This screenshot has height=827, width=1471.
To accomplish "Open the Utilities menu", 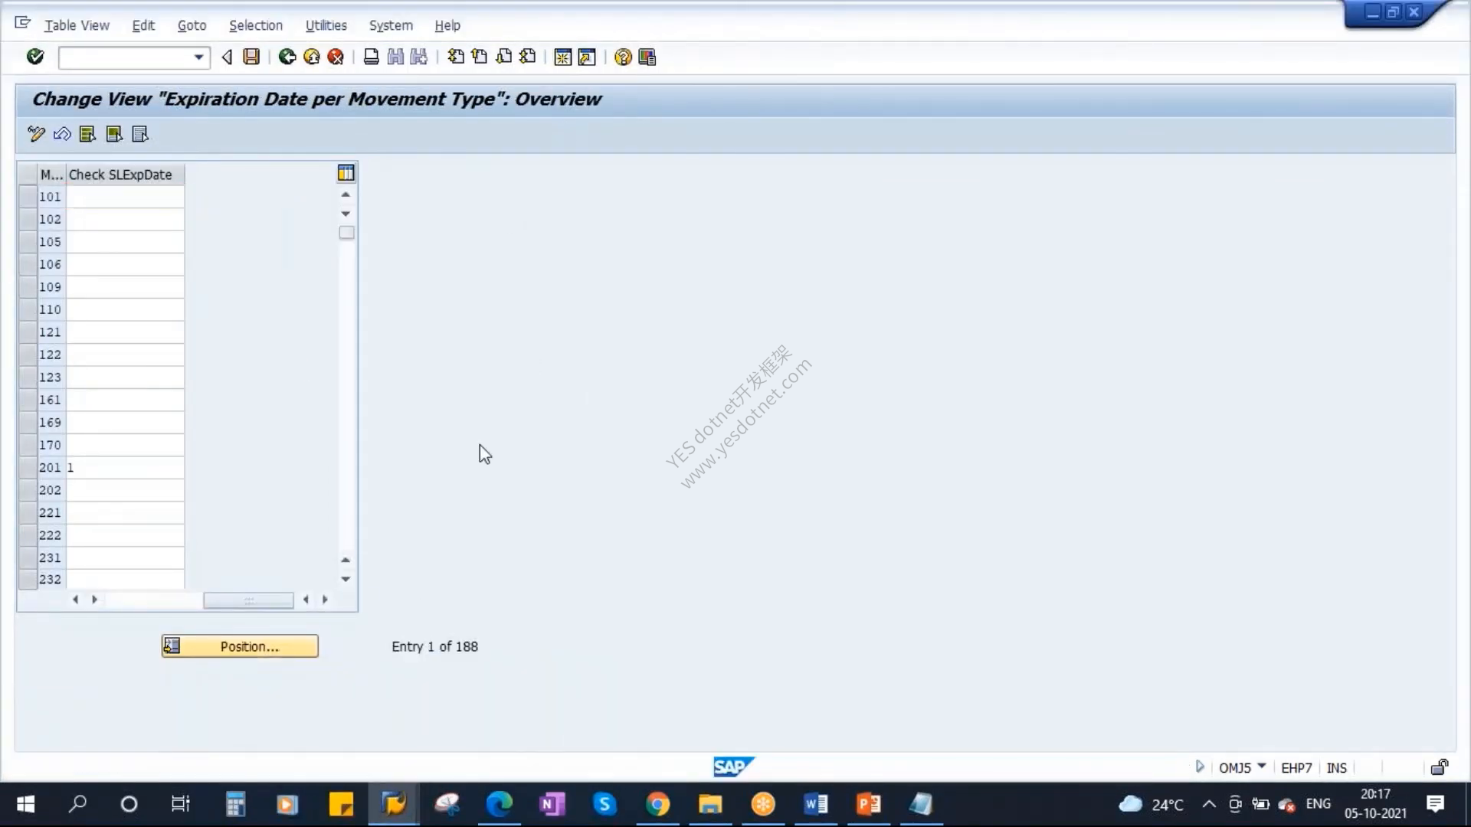I will 326,25.
